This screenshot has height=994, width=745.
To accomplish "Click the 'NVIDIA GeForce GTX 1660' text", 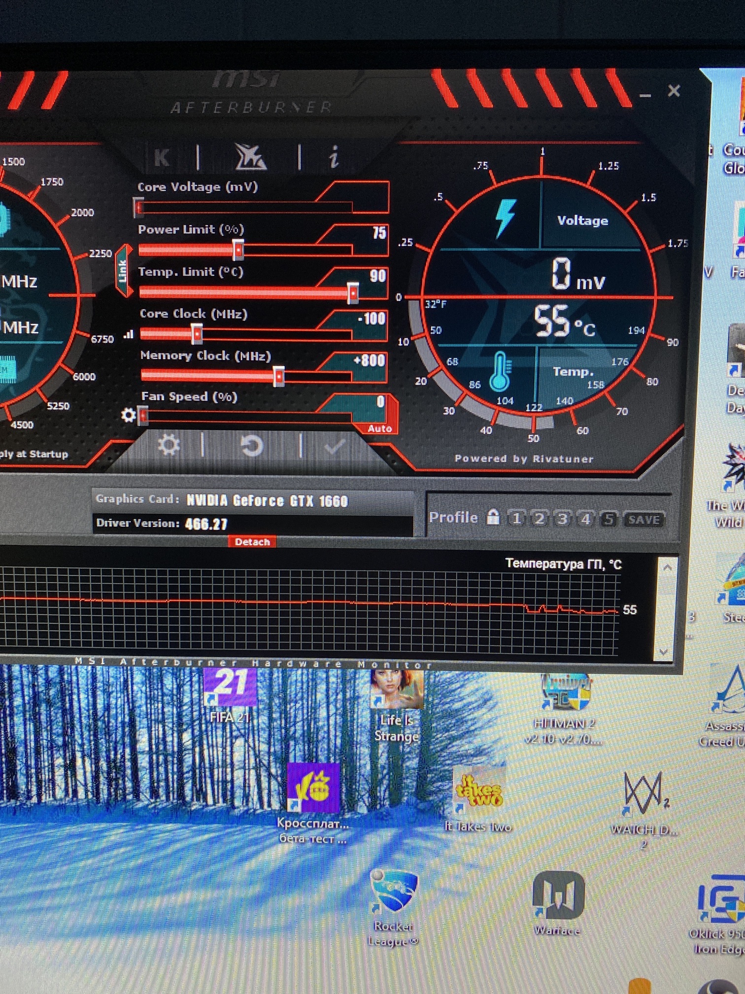I will click(x=267, y=501).
